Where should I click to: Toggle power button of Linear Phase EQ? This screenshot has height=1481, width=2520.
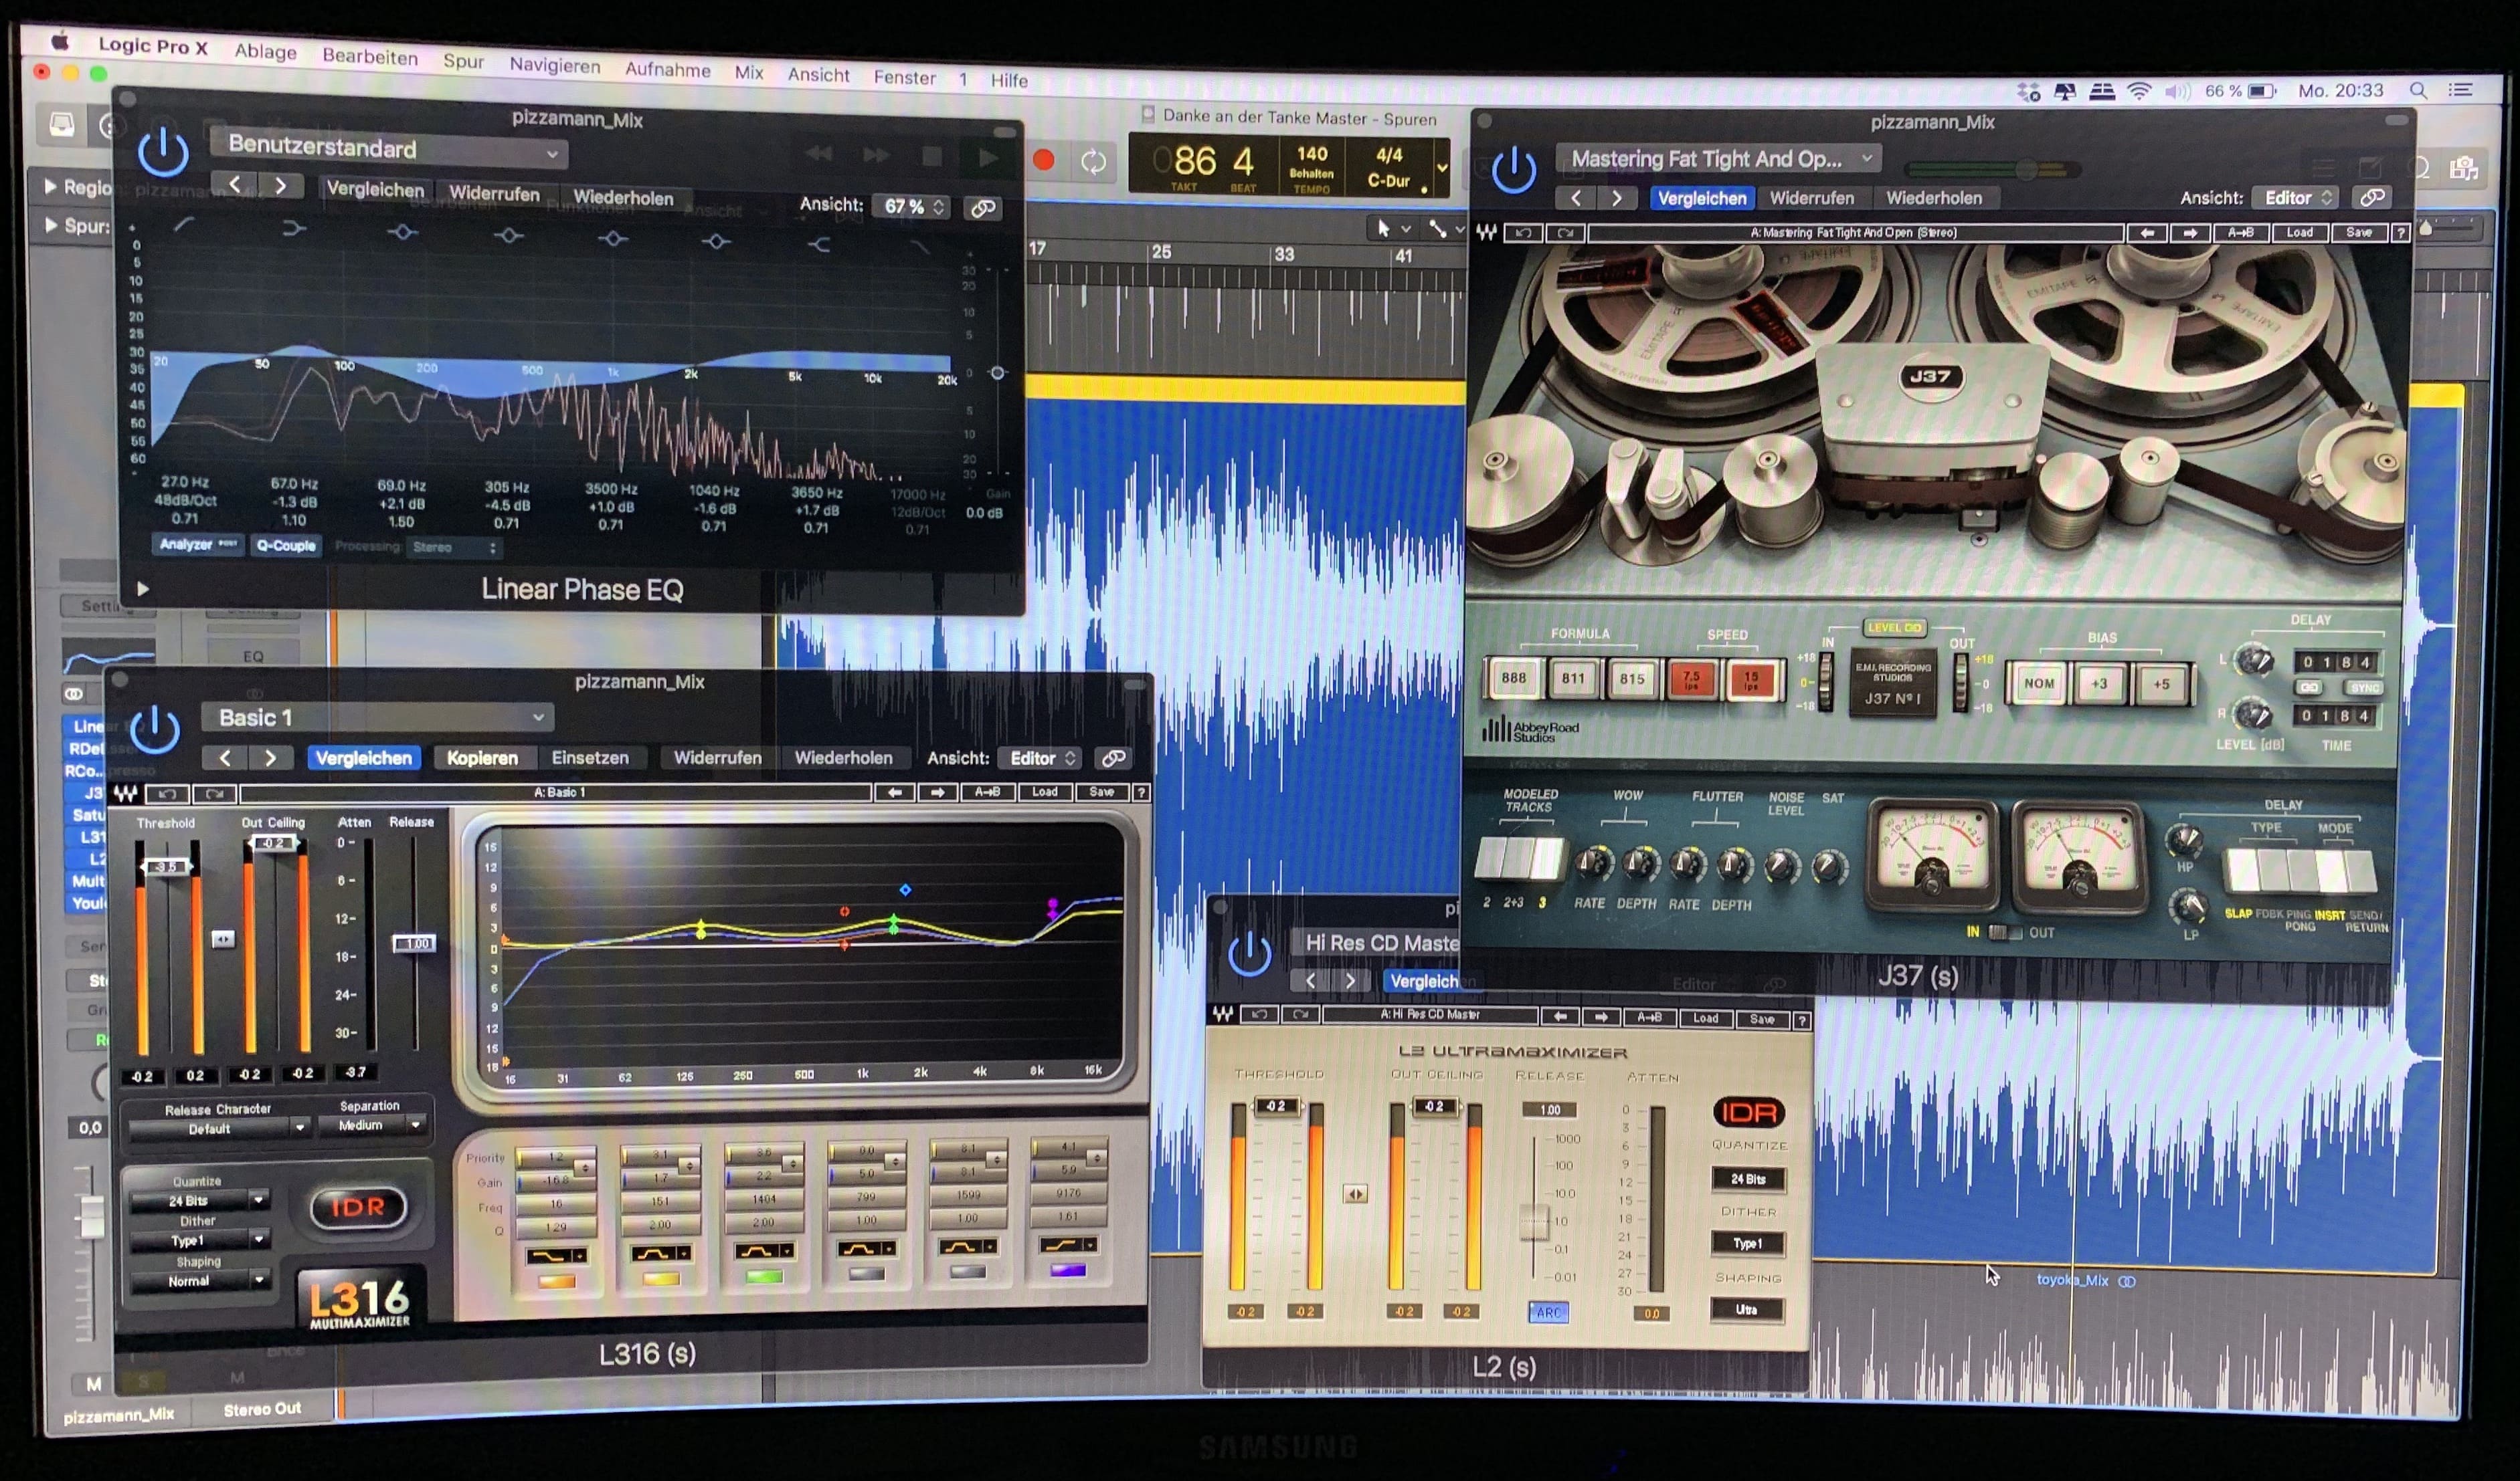tap(163, 152)
